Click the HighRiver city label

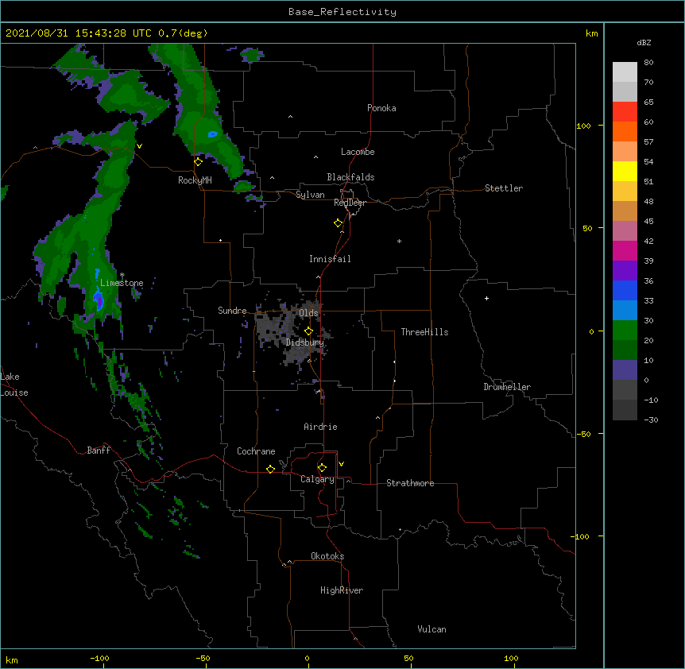(x=342, y=590)
